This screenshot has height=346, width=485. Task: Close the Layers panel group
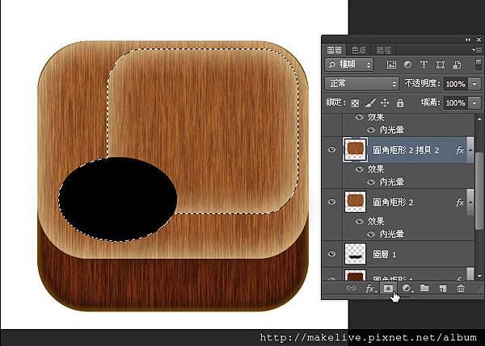pyautogui.click(x=479, y=40)
